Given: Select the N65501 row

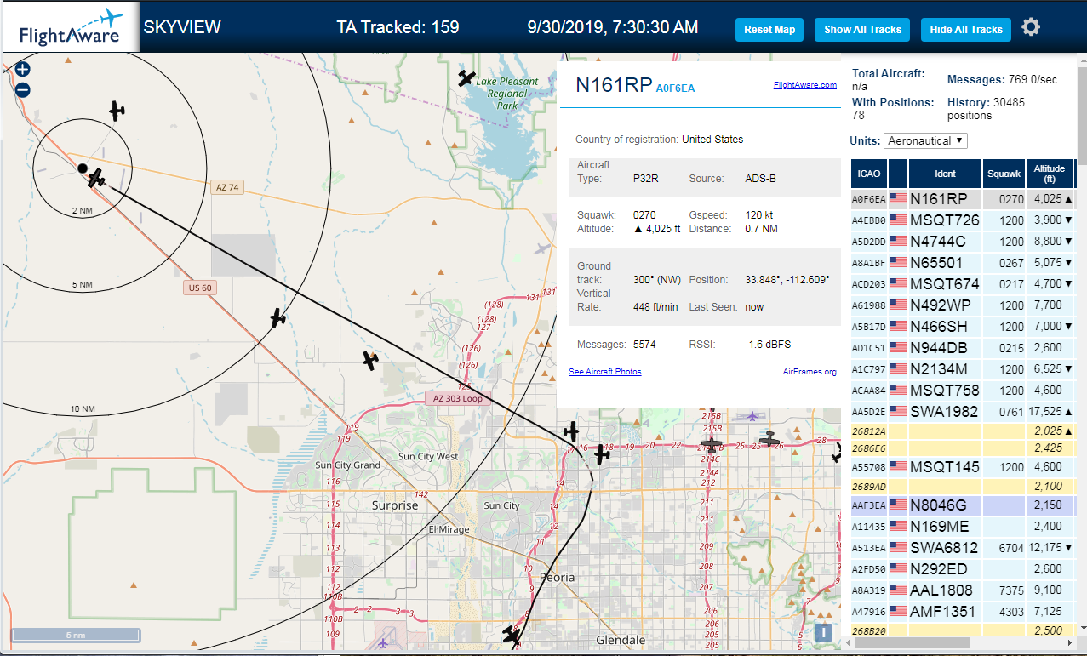Looking at the screenshot, I should (963, 263).
